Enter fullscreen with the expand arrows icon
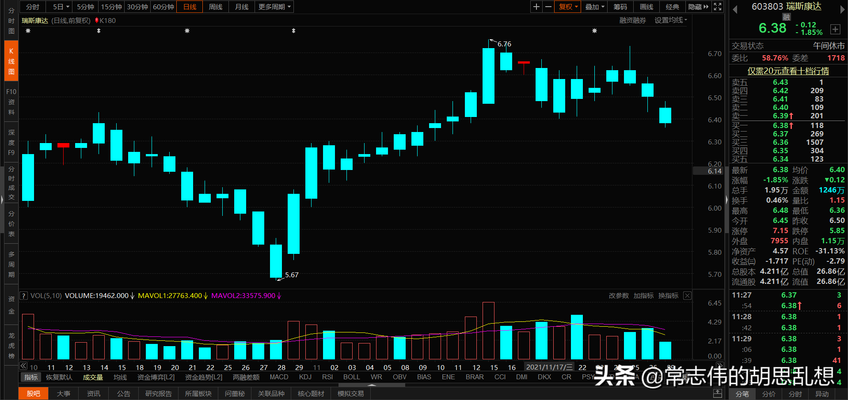 point(717,7)
